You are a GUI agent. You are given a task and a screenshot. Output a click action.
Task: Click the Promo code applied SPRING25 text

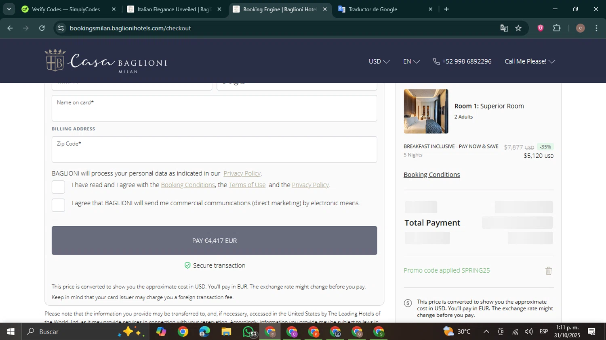click(447, 270)
